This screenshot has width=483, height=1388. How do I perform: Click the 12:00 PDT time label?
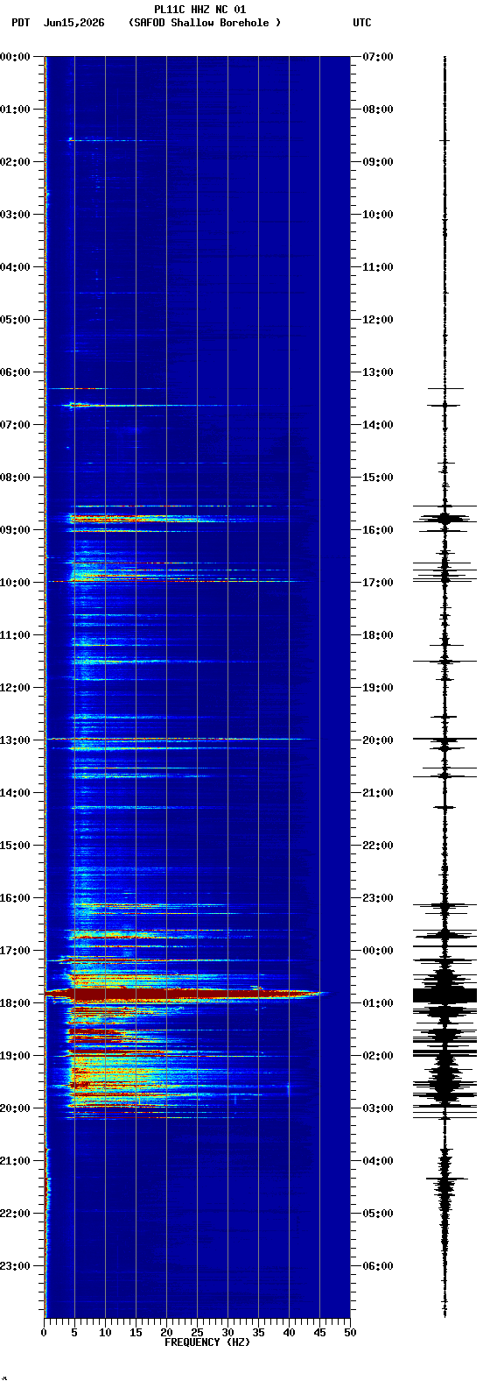pos(15,688)
